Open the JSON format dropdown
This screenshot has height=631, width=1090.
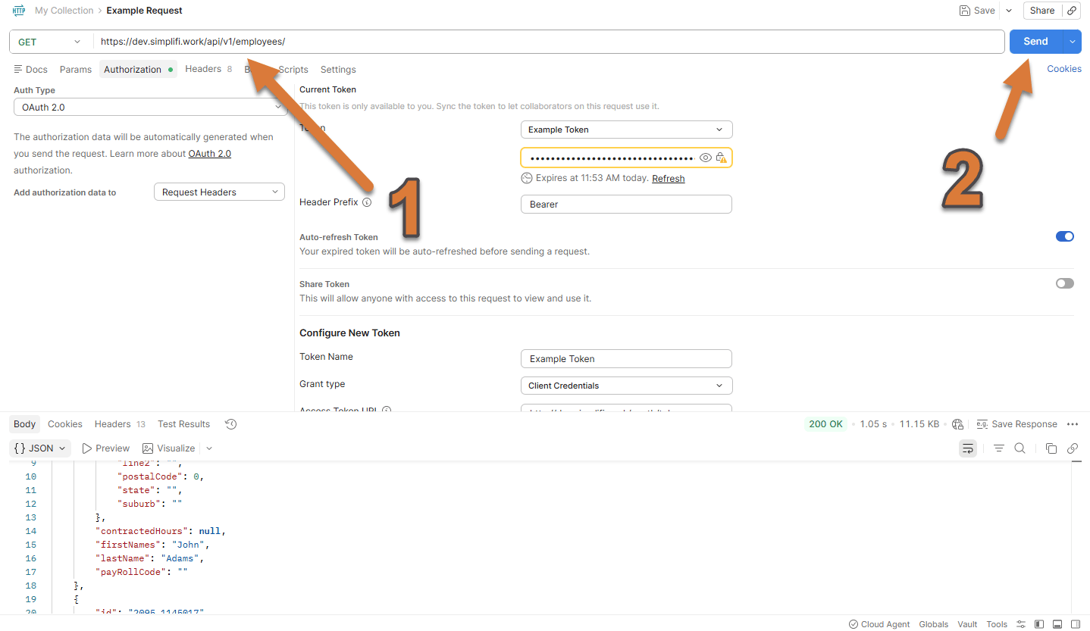click(40, 448)
